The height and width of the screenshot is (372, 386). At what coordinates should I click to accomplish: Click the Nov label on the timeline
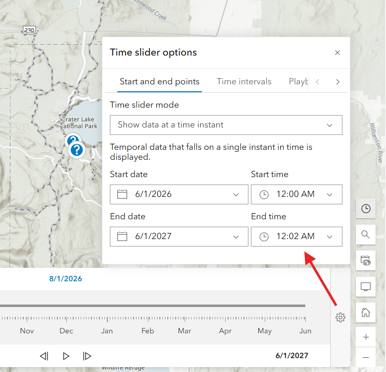(x=27, y=331)
